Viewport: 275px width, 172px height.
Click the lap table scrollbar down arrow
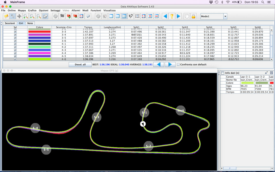click(272, 60)
